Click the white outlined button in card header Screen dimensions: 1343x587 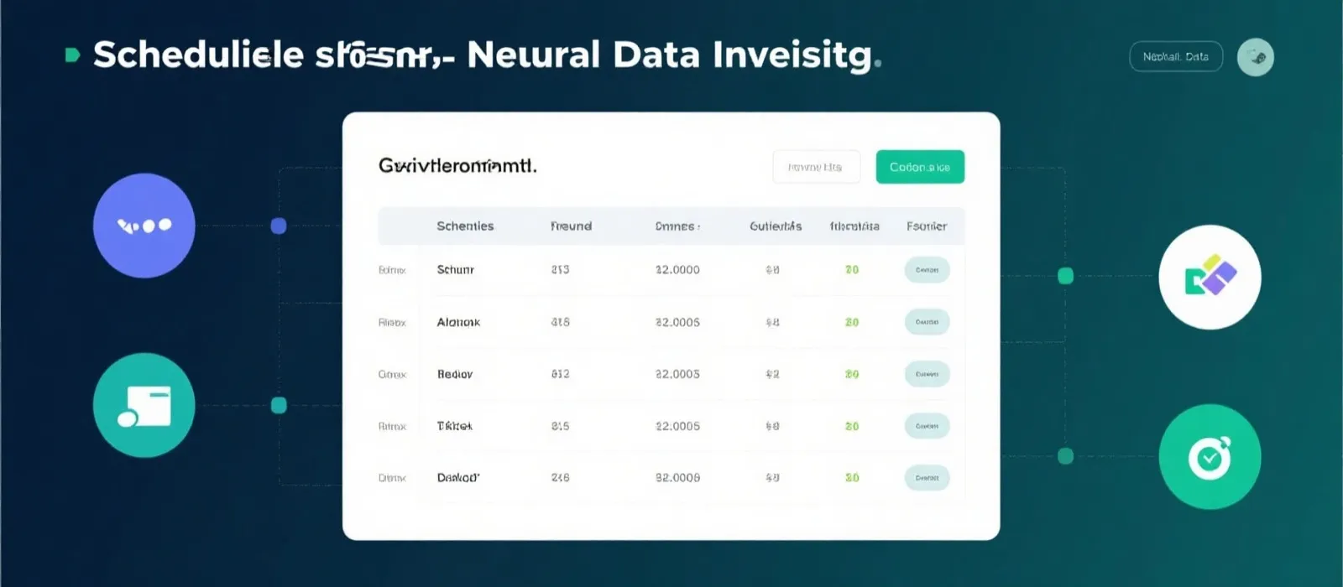[x=816, y=167]
